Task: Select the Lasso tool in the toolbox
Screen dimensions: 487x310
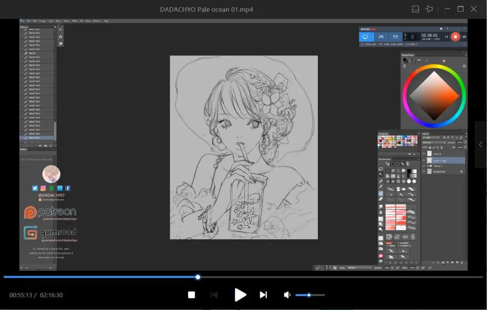Action: 381,169
